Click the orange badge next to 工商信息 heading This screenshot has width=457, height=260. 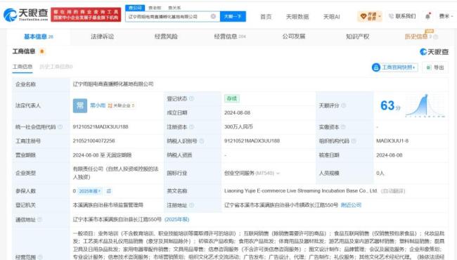pyautogui.click(x=42, y=51)
